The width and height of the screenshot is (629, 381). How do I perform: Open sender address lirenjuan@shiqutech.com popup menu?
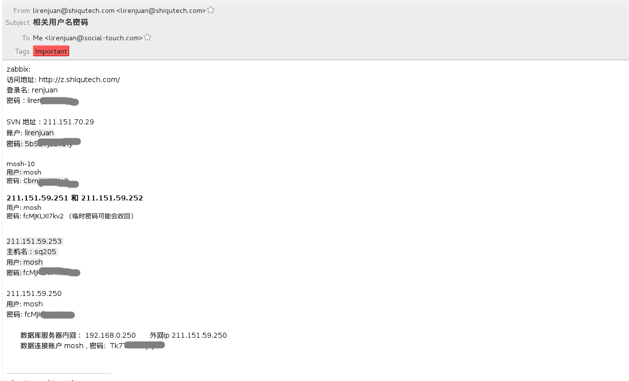pyautogui.click(x=119, y=10)
